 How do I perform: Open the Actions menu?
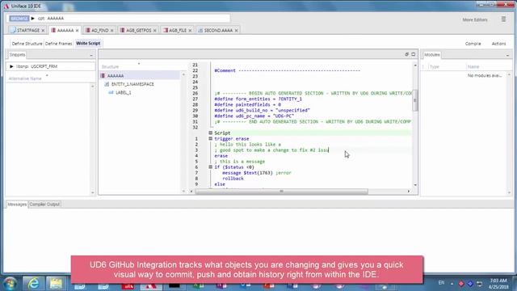(498, 44)
